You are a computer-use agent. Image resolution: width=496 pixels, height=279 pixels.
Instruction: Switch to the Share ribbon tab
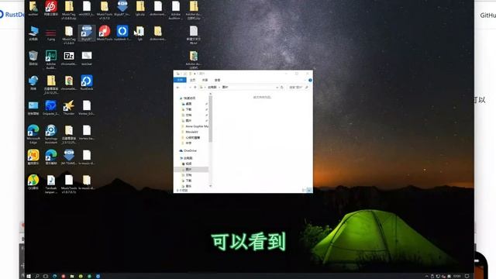click(x=205, y=80)
